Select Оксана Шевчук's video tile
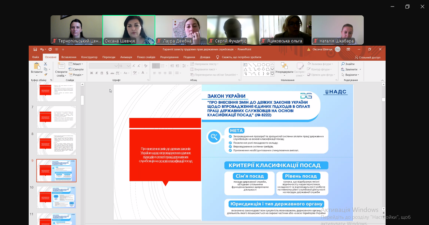 pos(129,30)
